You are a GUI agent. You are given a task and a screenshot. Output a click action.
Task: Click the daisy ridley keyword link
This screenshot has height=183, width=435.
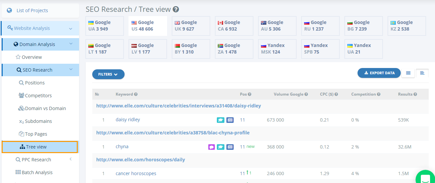128,120
